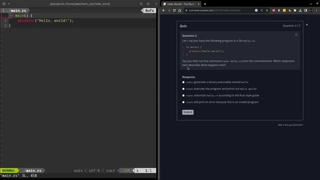The width and height of the screenshot is (320, 180).
Task: Submit the quiz answer
Action: 188,112
